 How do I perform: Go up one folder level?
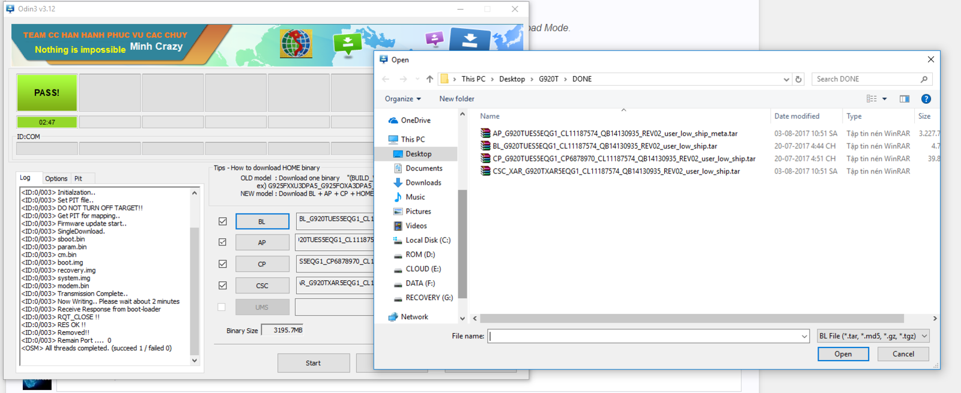(429, 79)
